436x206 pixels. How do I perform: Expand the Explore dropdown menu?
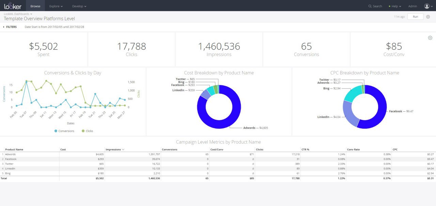[x=56, y=6]
